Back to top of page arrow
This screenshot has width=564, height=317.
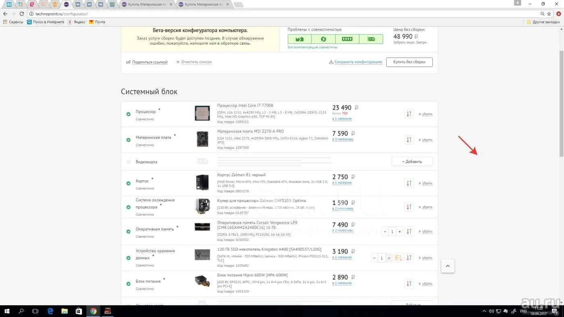(448, 266)
